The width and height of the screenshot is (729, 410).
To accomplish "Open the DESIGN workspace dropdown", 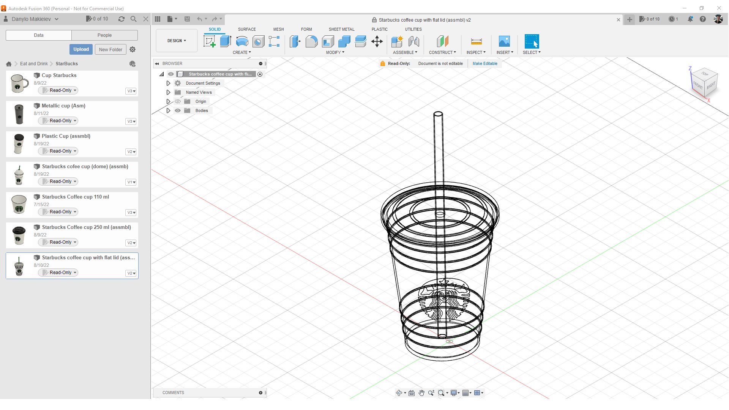I will pyautogui.click(x=177, y=41).
